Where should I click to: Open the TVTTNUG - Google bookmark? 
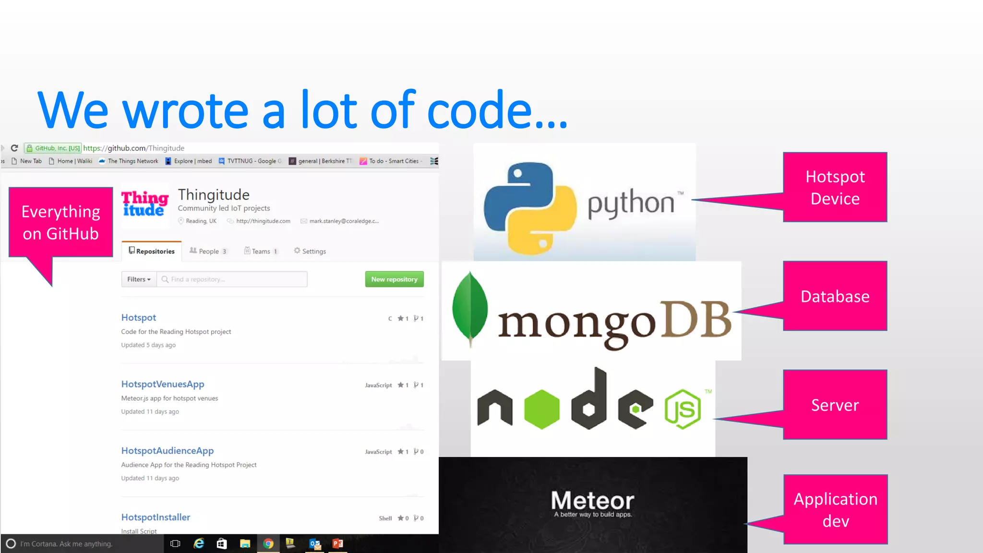click(x=250, y=161)
